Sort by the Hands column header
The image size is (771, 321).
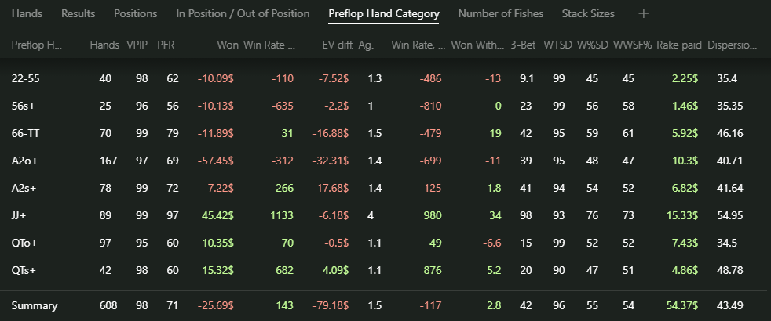(x=104, y=45)
